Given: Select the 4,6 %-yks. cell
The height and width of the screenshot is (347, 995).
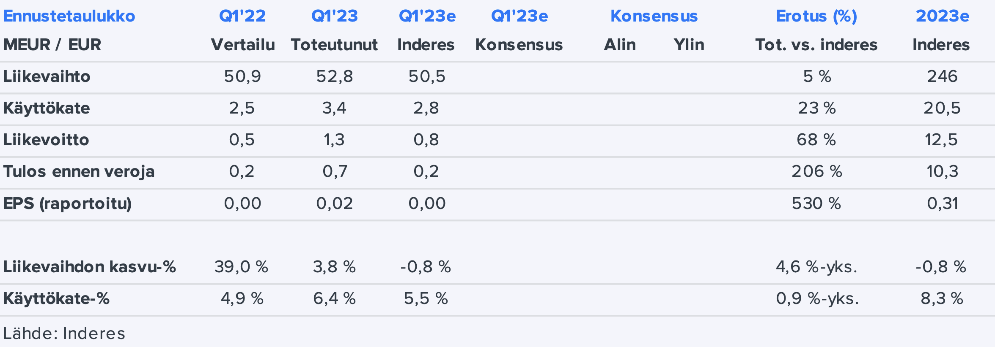Looking at the screenshot, I should coord(816,267).
